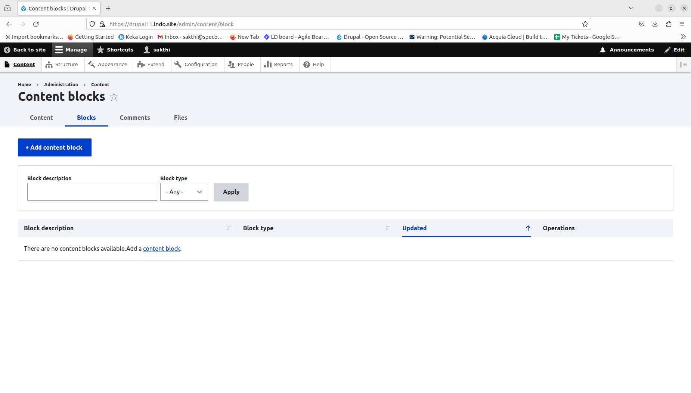Click the Announcements bell icon
The width and height of the screenshot is (691, 393).
[x=603, y=49]
